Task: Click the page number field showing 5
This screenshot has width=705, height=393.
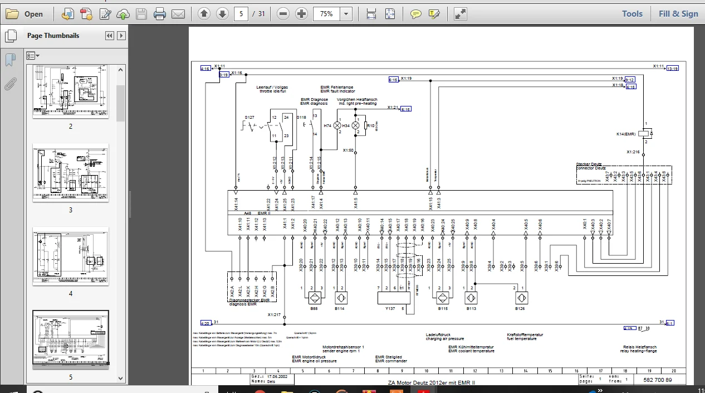Action: click(x=241, y=14)
